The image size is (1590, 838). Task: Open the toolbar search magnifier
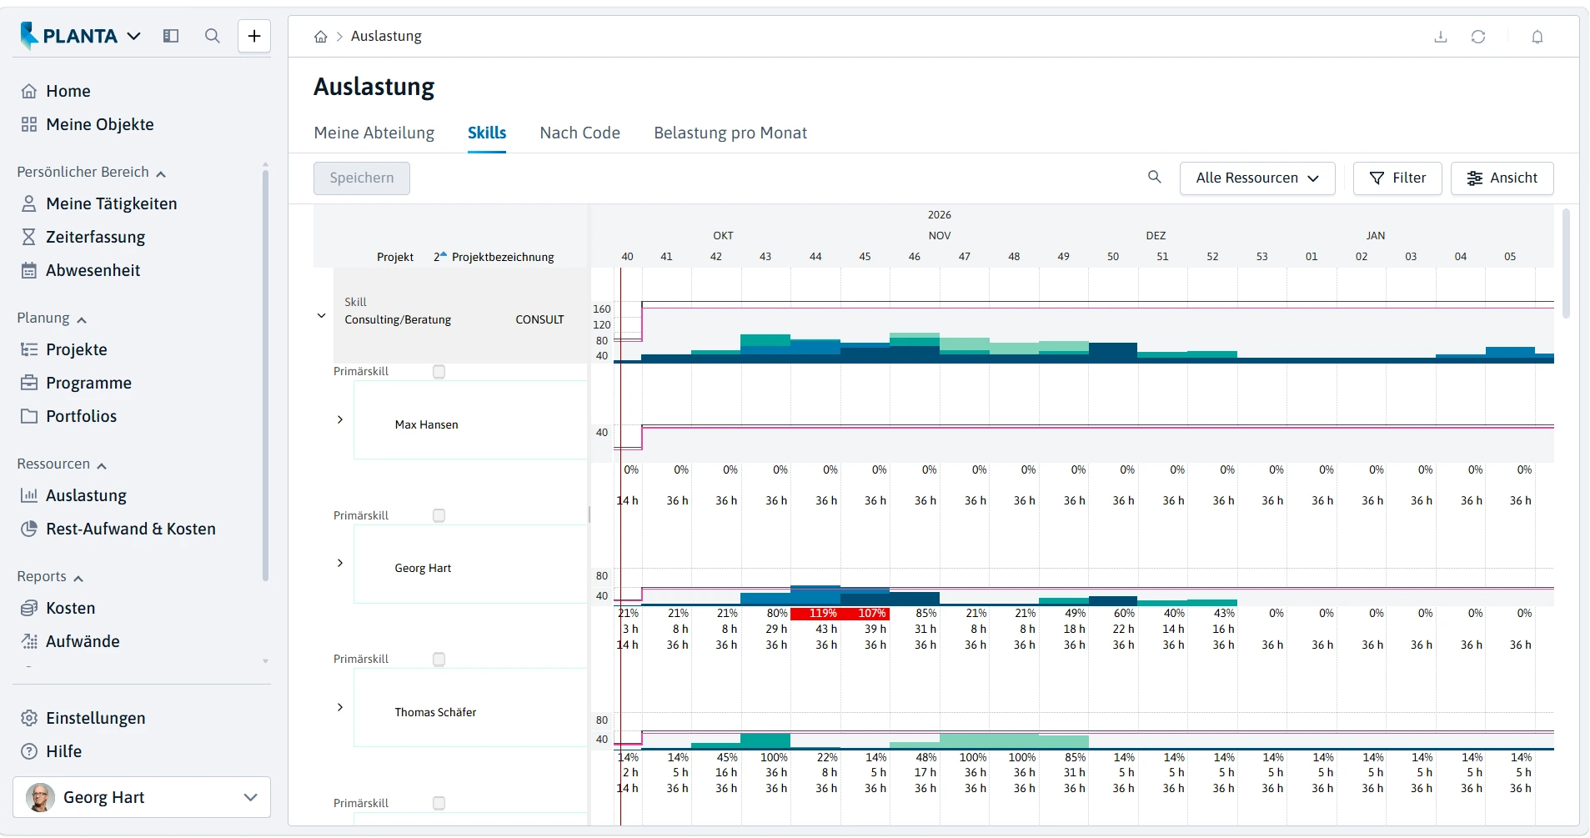[1155, 177]
